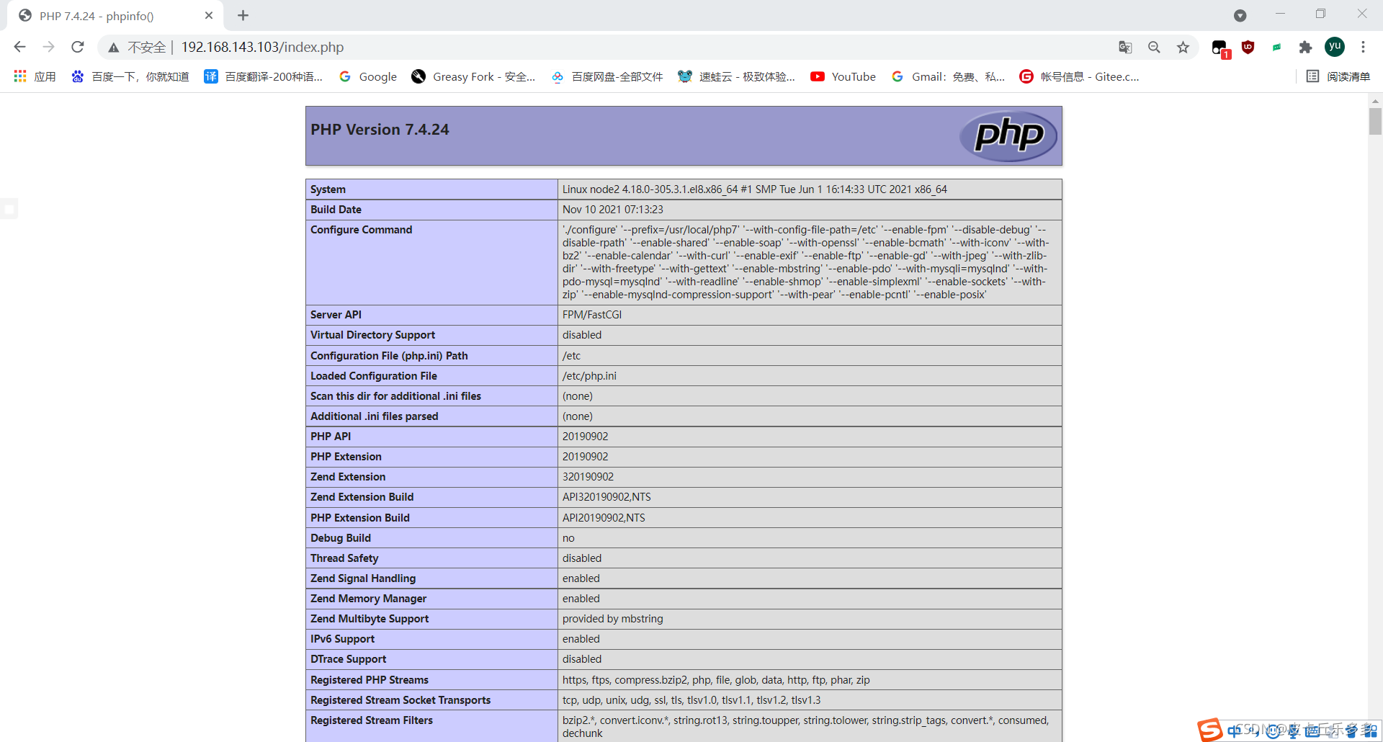The image size is (1383, 742).
Task: Click the not-secure warning triangle icon
Action: (114, 48)
